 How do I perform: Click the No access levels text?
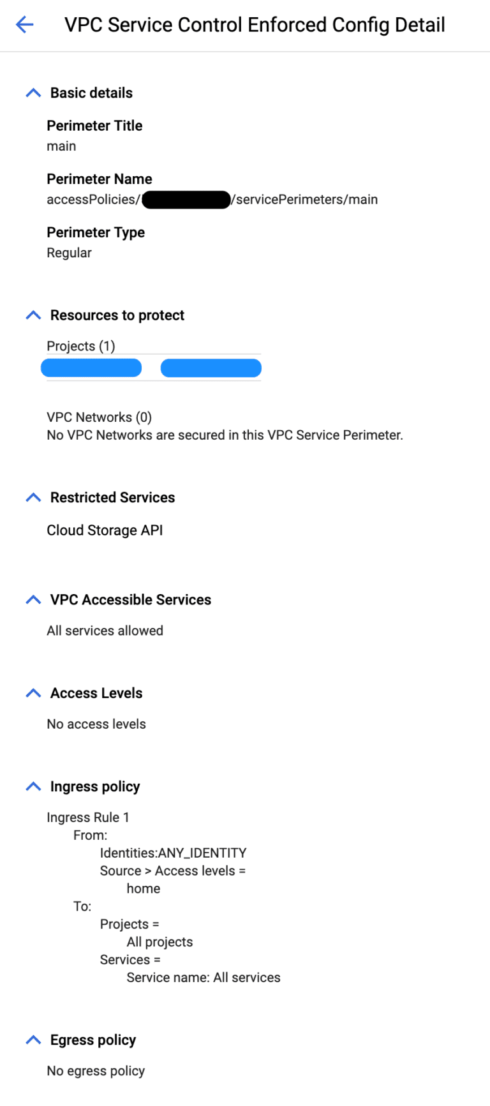click(96, 724)
